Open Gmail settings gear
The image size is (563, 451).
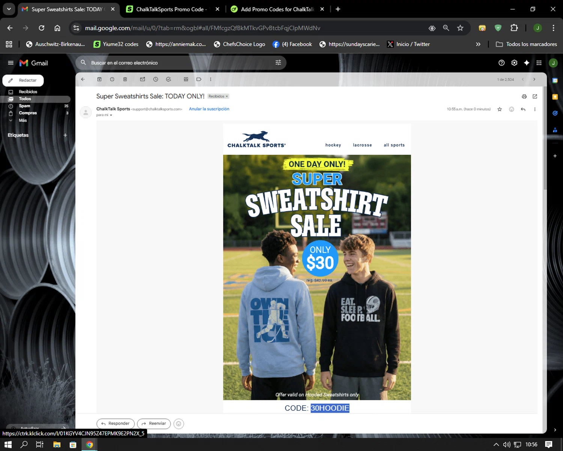[514, 63]
